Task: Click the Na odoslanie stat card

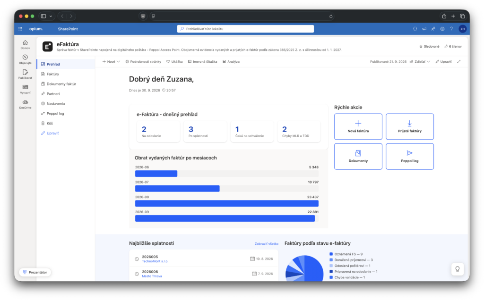Action: [158, 132]
